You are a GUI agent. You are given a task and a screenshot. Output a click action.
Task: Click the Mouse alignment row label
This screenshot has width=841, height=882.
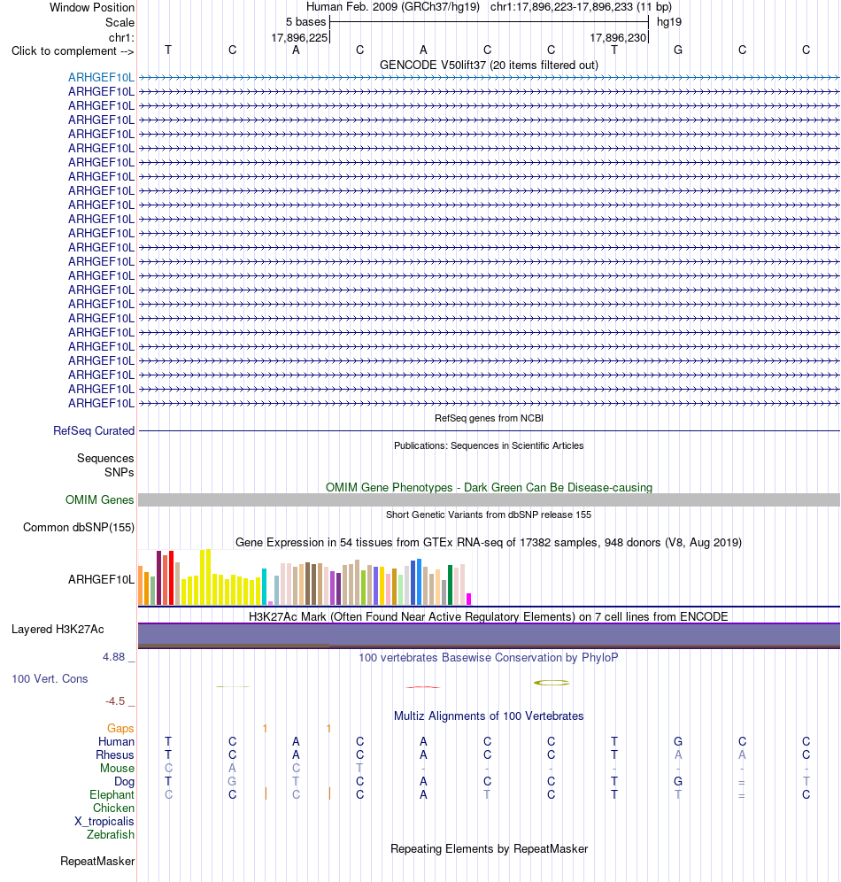tap(117, 769)
